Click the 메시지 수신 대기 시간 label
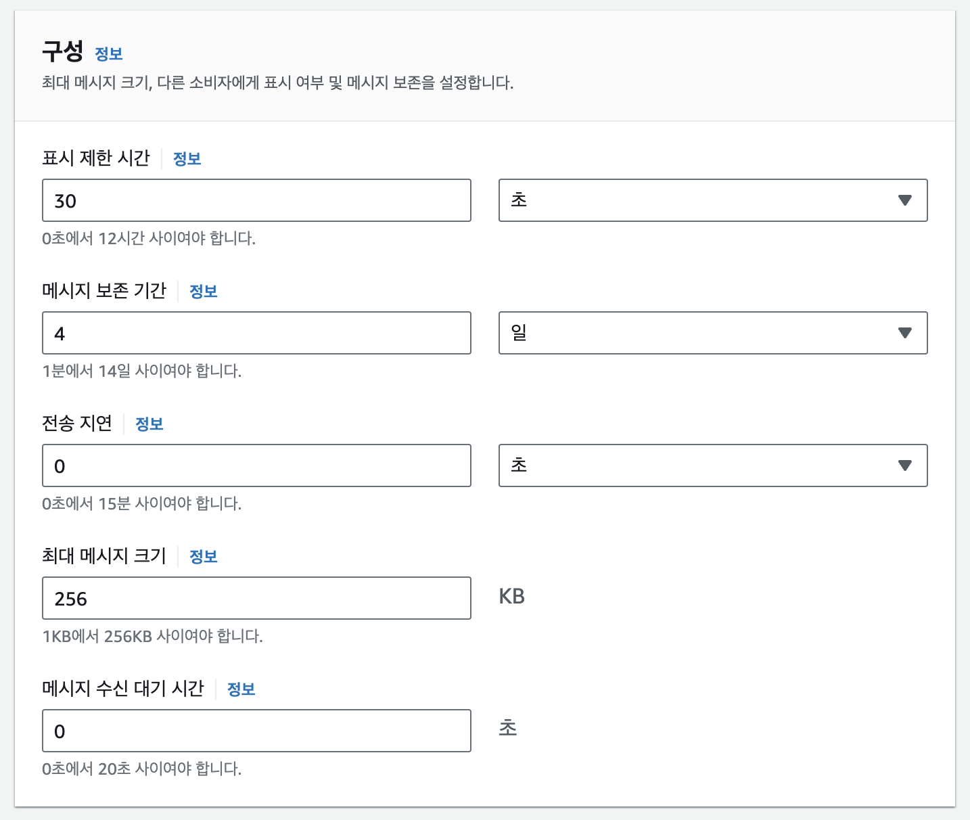This screenshot has width=970, height=820. coord(123,689)
